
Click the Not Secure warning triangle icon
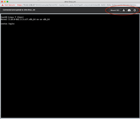(x=2, y=5)
